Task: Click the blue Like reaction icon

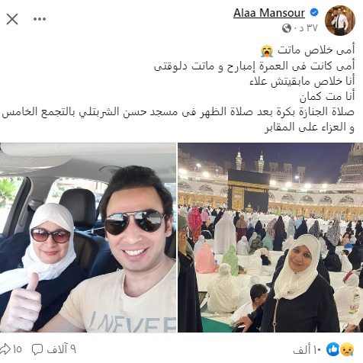Action: point(332,349)
